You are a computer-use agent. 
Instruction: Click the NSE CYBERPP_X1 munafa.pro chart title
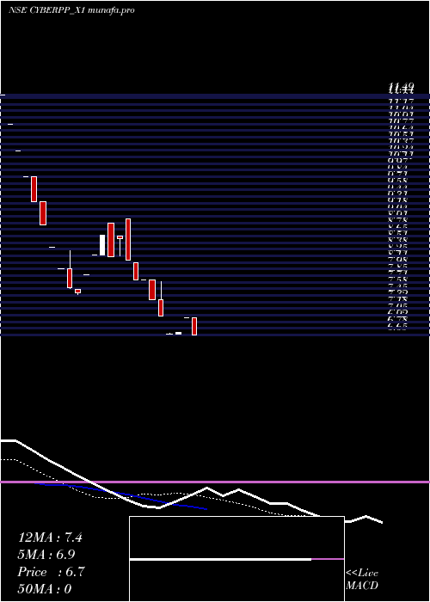tap(71, 10)
